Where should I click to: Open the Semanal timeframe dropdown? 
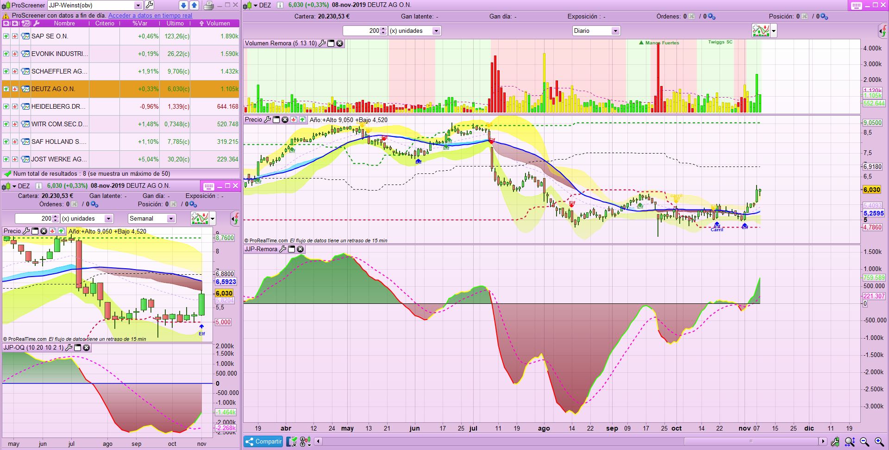171,219
